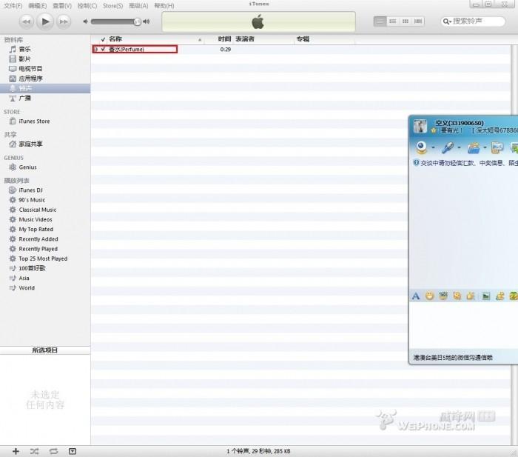Open the Store(S) menu
This screenshot has width=518, height=457.
(x=112, y=6)
